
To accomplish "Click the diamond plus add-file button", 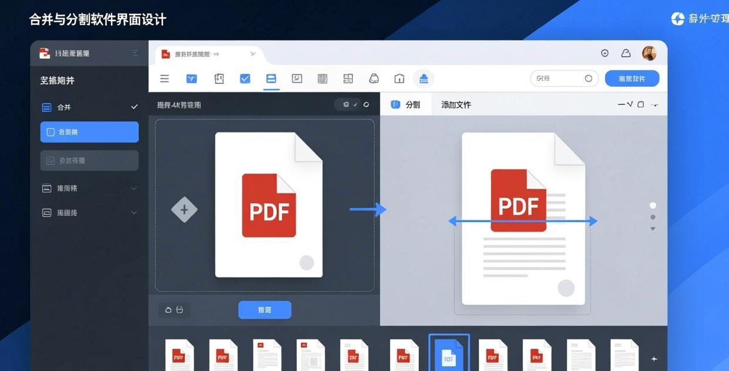I will [x=184, y=209].
